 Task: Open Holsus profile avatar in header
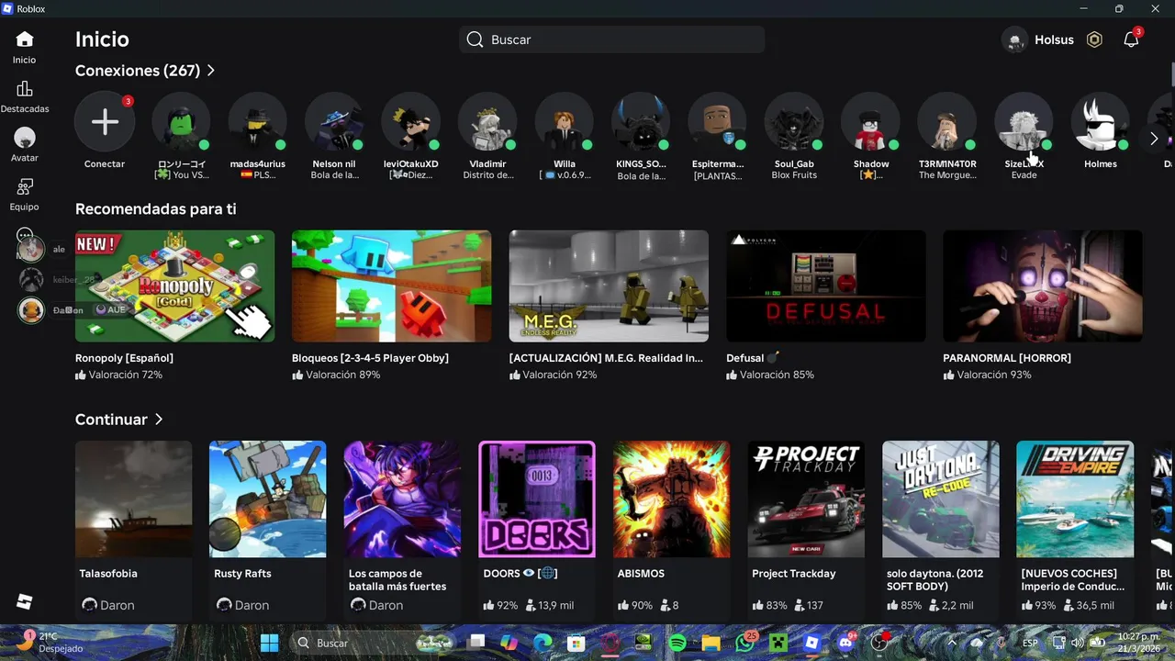(x=1015, y=39)
